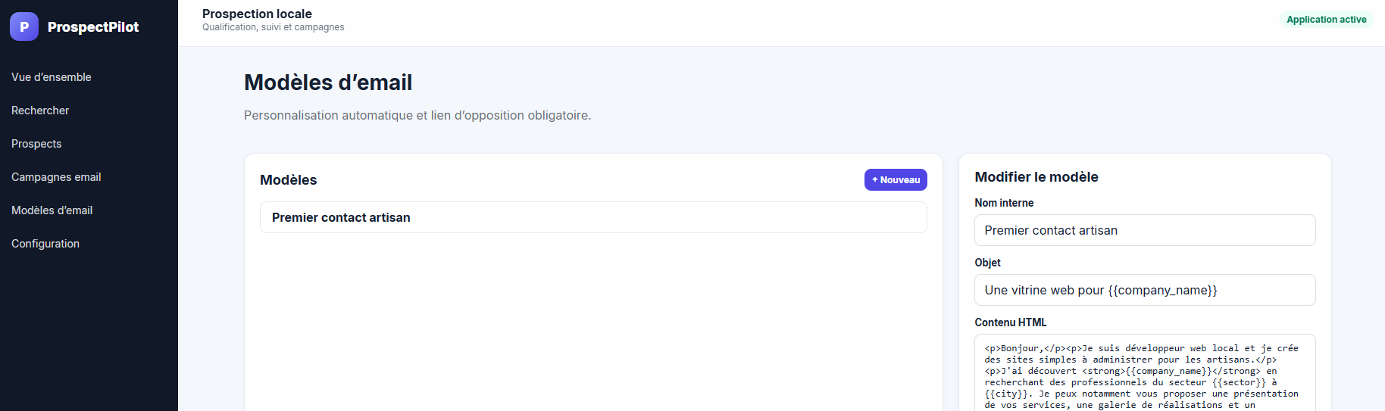Open the Vue d'ensemble page
The height and width of the screenshot is (411, 1385).
pos(52,77)
